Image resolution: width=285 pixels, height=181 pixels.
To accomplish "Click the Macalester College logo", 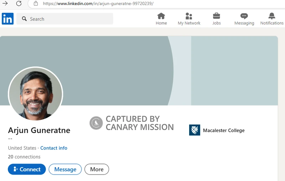I will (195, 130).
